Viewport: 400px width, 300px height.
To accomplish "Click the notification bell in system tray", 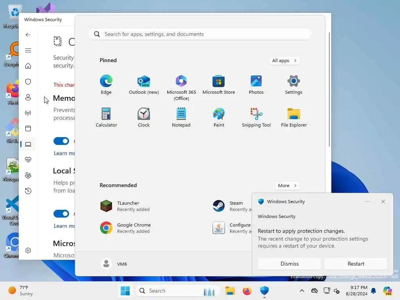I will coord(373,291).
